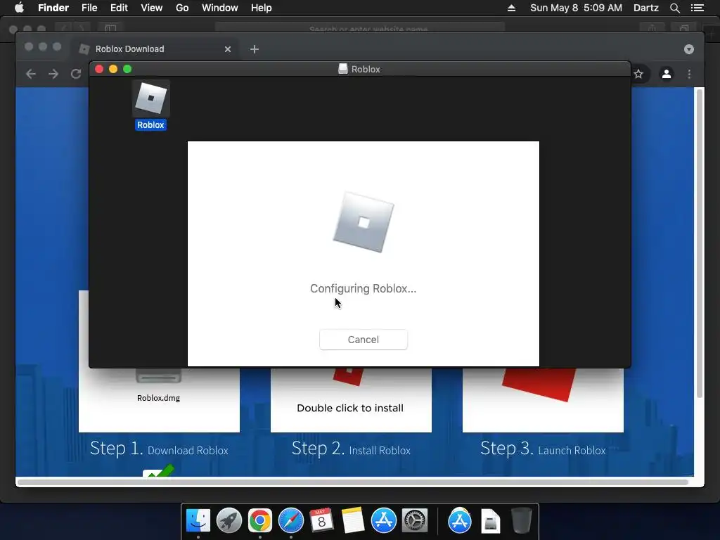Open the File menu
This screenshot has height=540, width=720.
coord(89,8)
